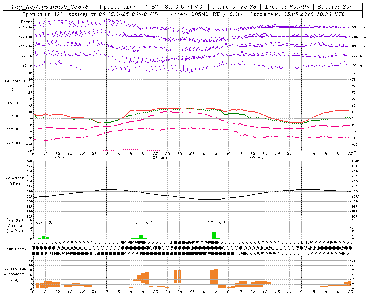
Task: Click the Осадки panel label
Action: (x=15, y=226)
